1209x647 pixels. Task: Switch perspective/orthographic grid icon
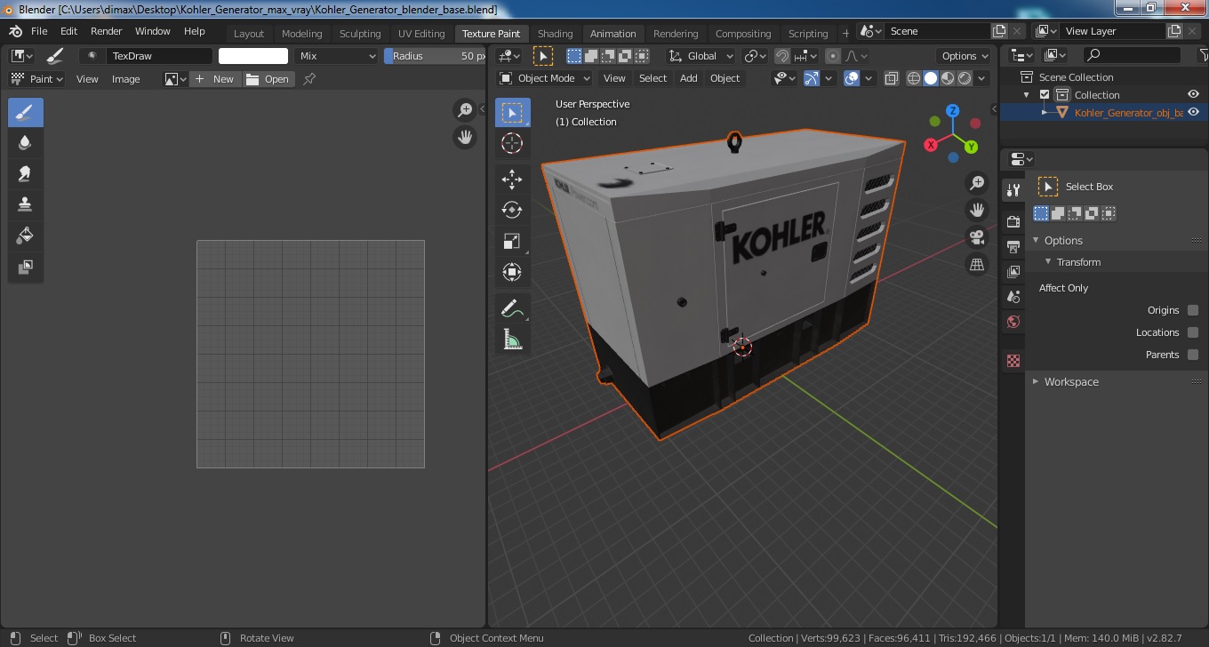point(977,265)
